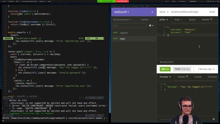
Task: Collapse the response JSON fold arrow
Action: point(163,84)
